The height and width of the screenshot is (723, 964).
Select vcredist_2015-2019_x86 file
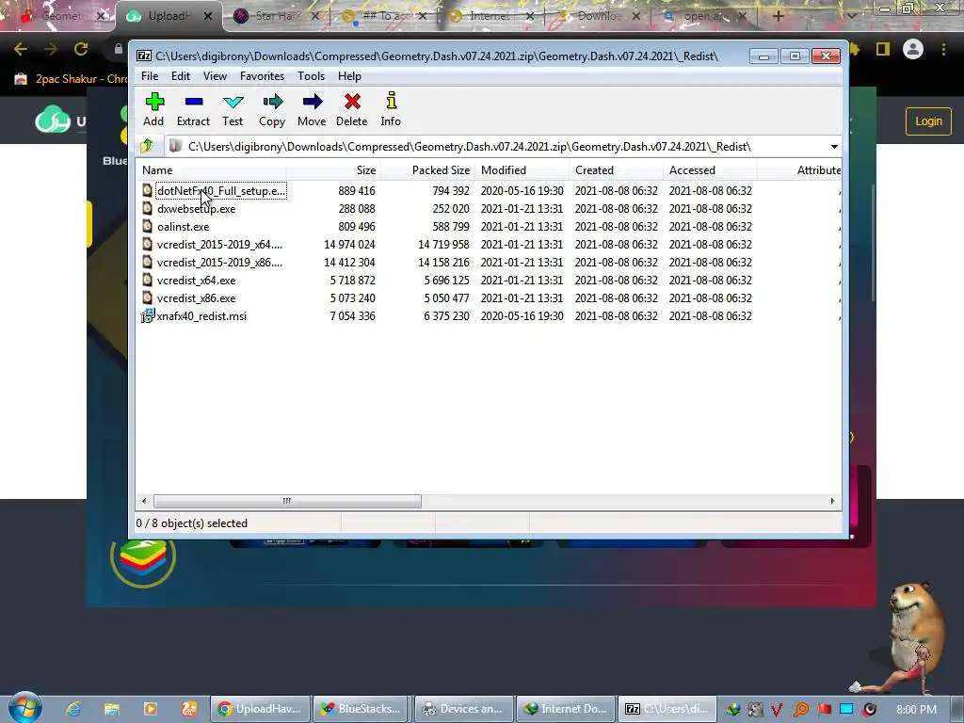pyautogui.click(x=219, y=263)
